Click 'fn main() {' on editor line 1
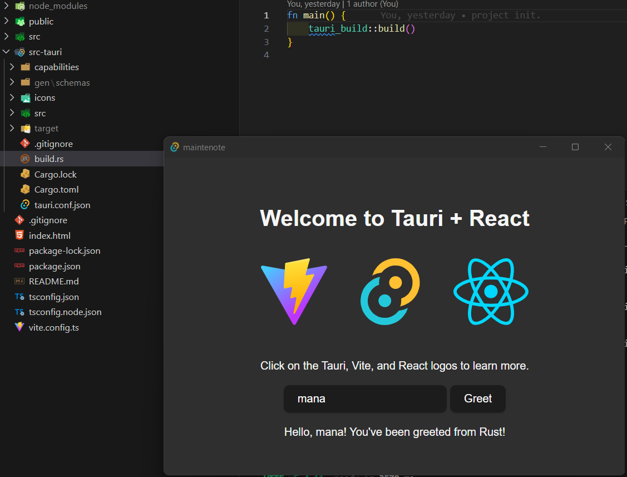Image resolution: width=627 pixels, height=477 pixels. click(317, 15)
